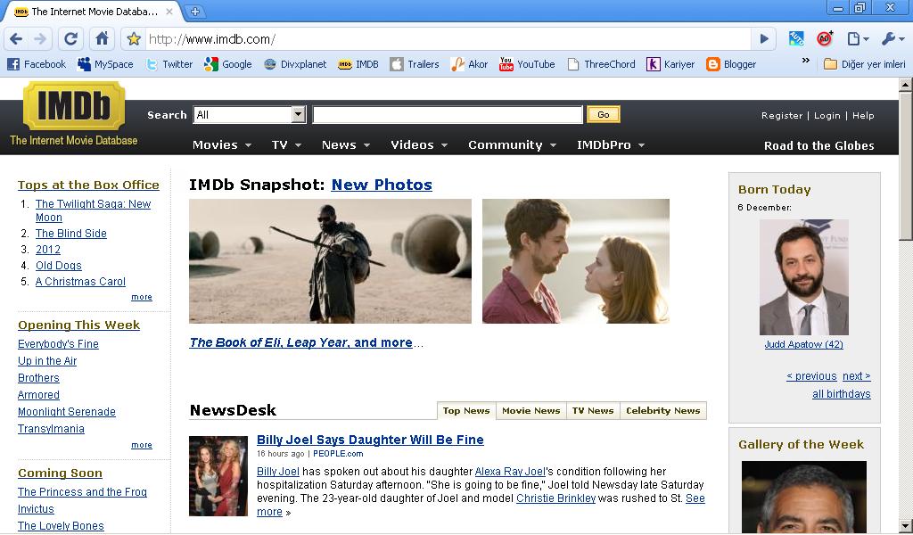The image size is (913, 535).
Task: Open the page menu icon
Action: pos(858,39)
